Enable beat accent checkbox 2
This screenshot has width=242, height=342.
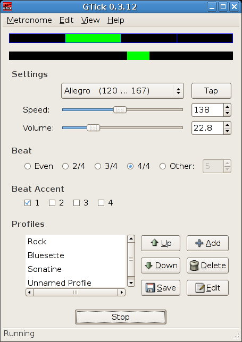point(52,203)
